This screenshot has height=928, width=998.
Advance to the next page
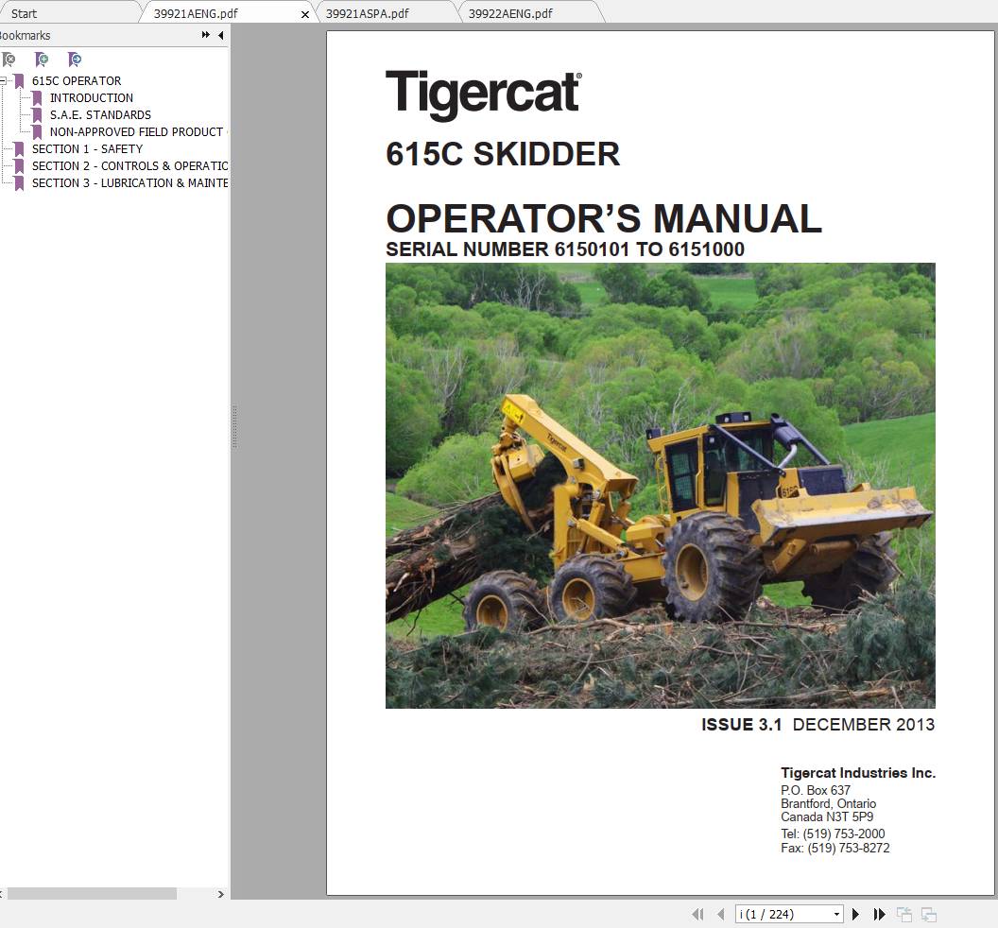point(855,914)
